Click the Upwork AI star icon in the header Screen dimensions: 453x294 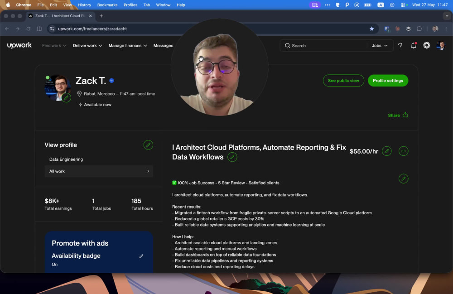click(x=427, y=45)
